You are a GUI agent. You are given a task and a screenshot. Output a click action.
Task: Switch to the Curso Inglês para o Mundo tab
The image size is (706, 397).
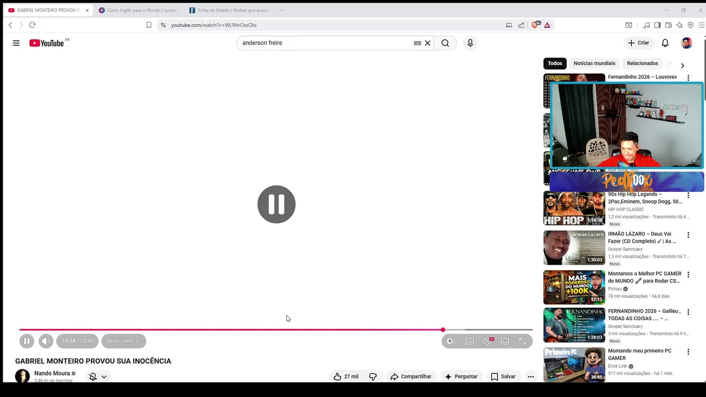click(139, 10)
